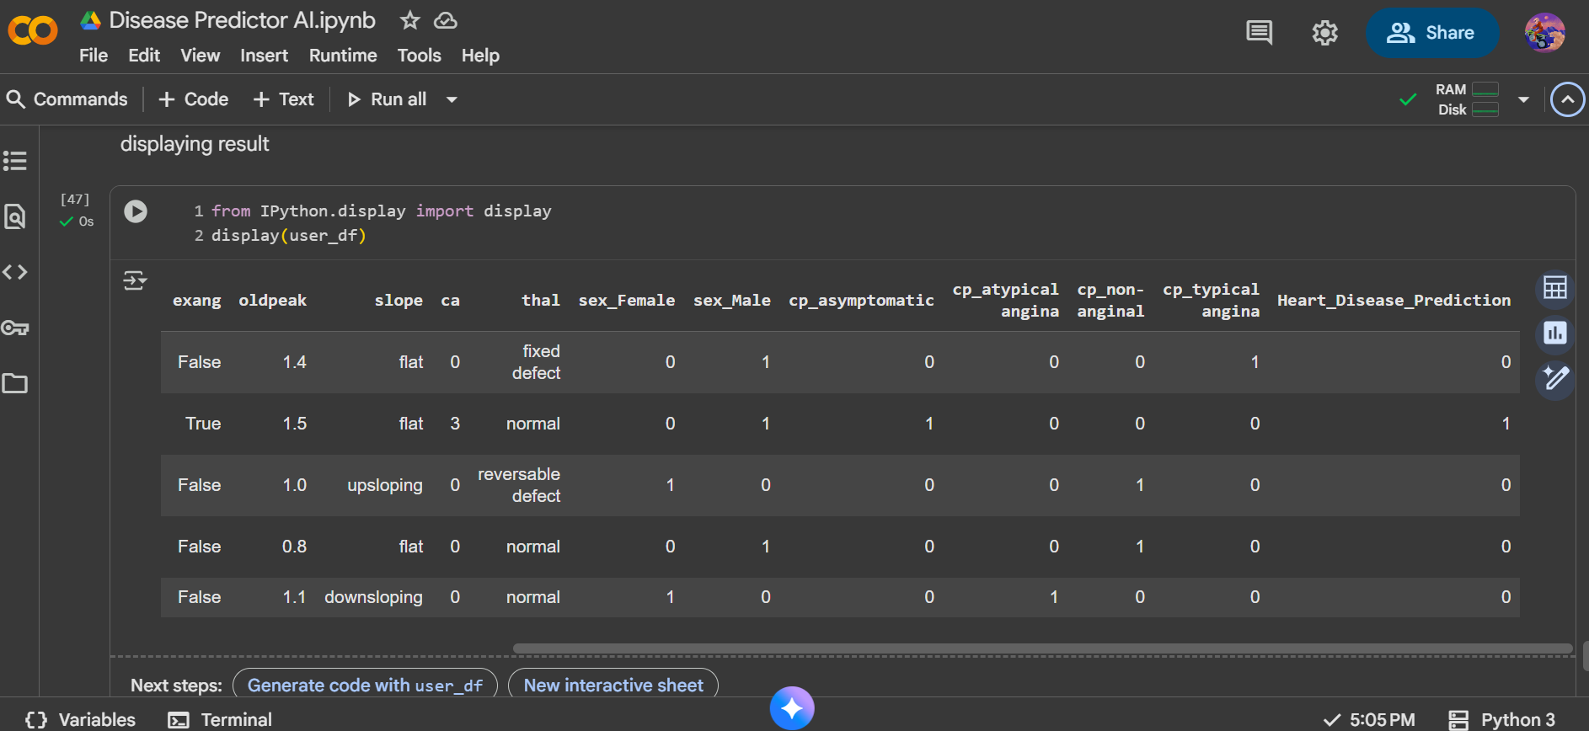Open suggested charts for the dataframe
This screenshot has height=731, width=1589.
[1554, 333]
